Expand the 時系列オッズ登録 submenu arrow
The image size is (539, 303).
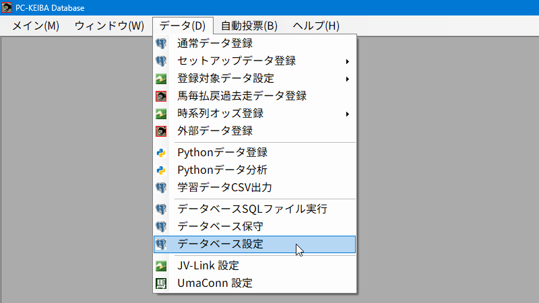point(348,114)
